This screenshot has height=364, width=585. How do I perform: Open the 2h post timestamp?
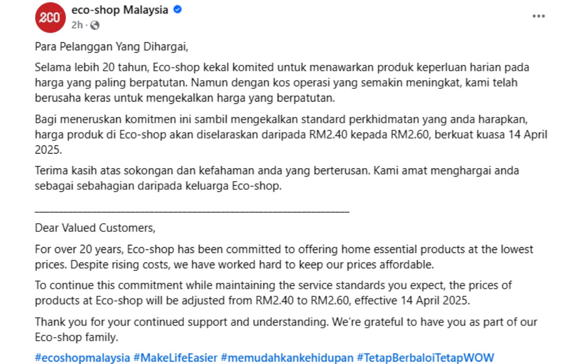click(77, 25)
